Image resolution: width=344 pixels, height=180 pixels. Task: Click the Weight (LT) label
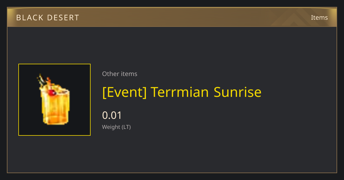[116, 127]
